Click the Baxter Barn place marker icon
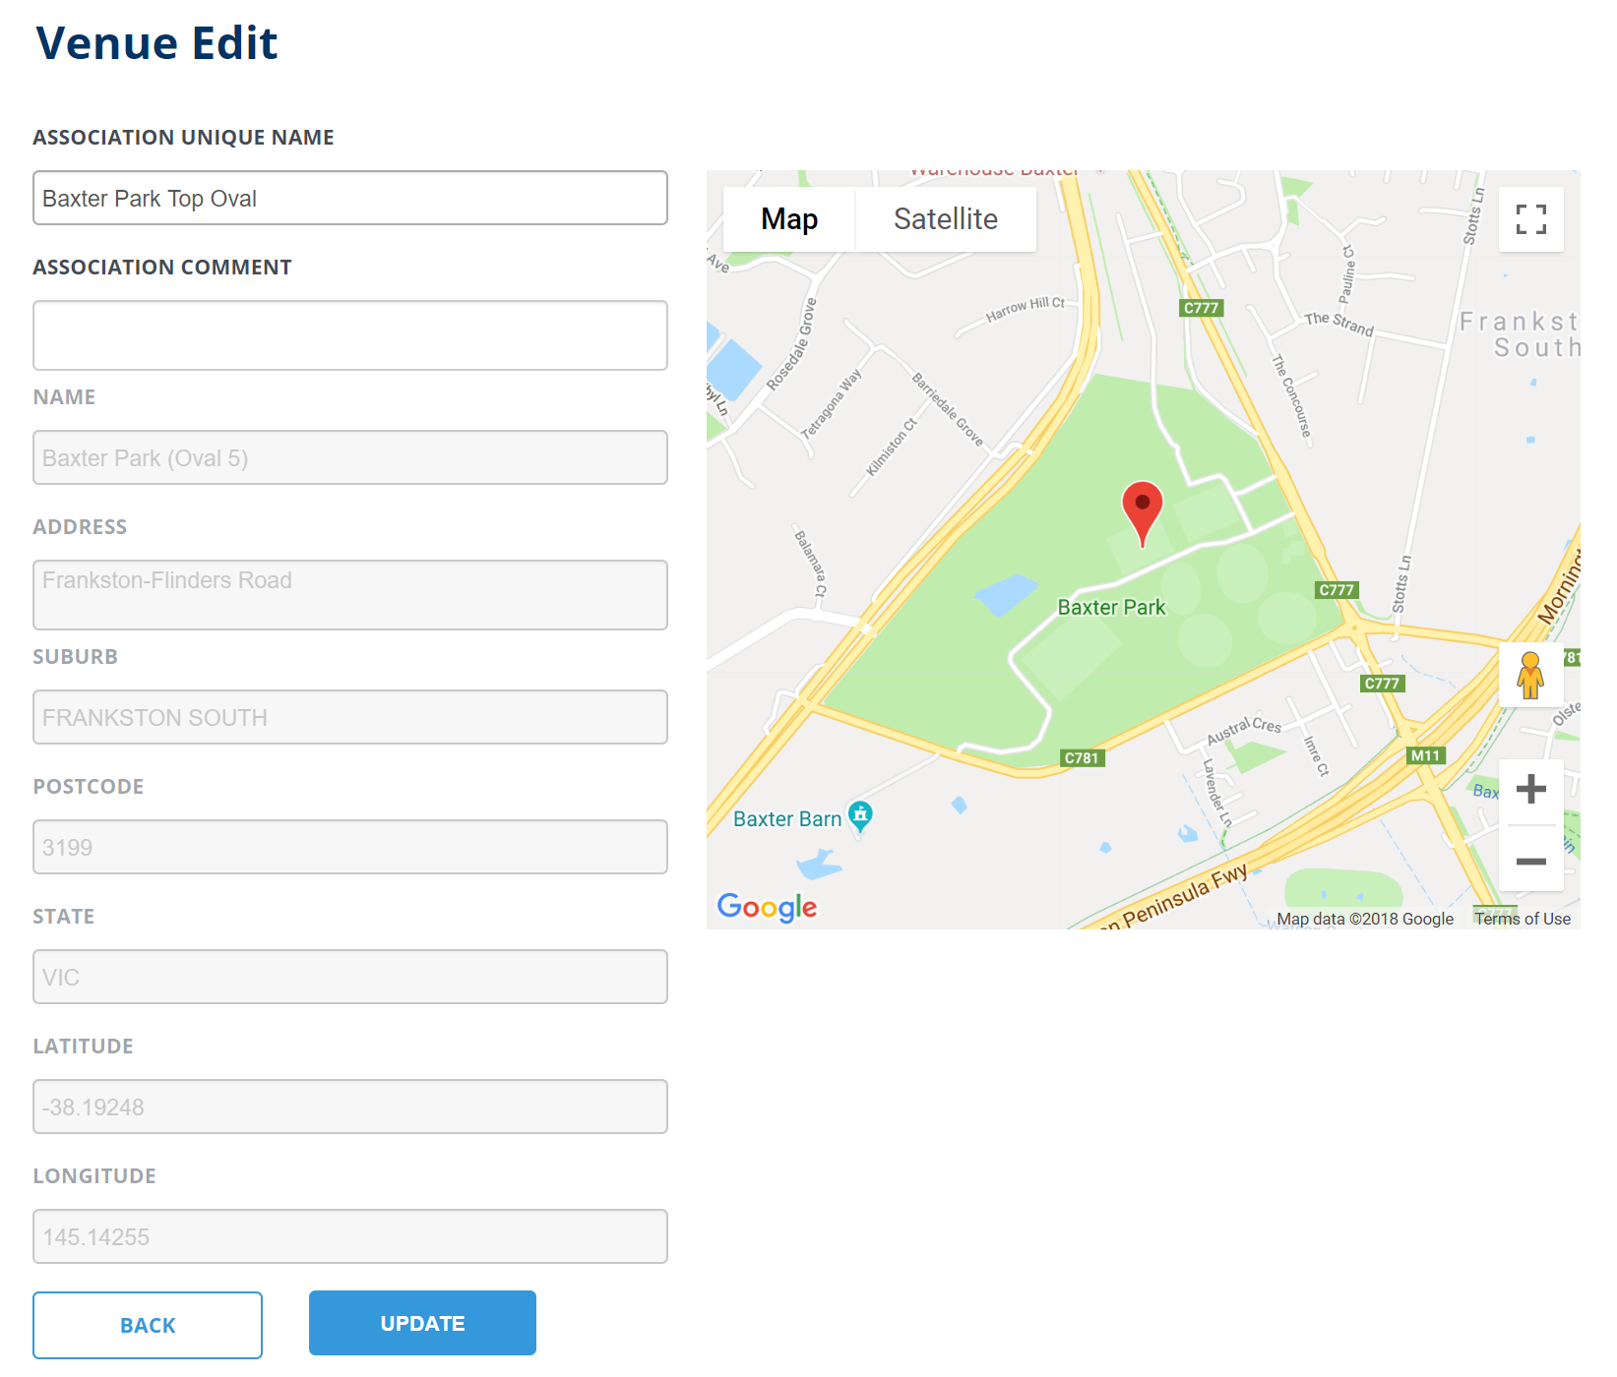The width and height of the screenshot is (1617, 1377). pyautogui.click(x=860, y=815)
